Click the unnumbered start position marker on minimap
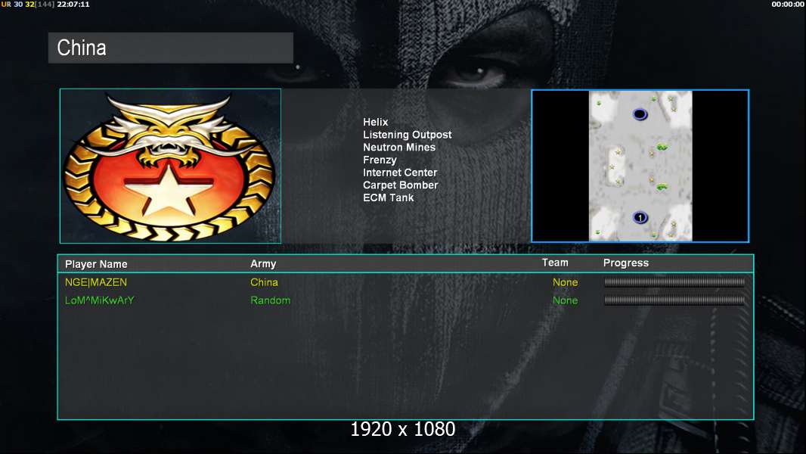The height and width of the screenshot is (454, 806). click(640, 114)
